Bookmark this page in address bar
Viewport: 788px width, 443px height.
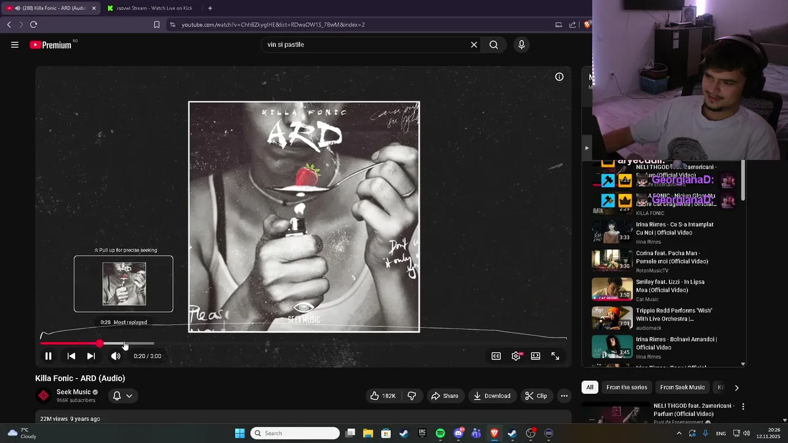(x=156, y=25)
